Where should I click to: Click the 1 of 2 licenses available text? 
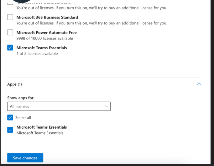(x=37, y=53)
